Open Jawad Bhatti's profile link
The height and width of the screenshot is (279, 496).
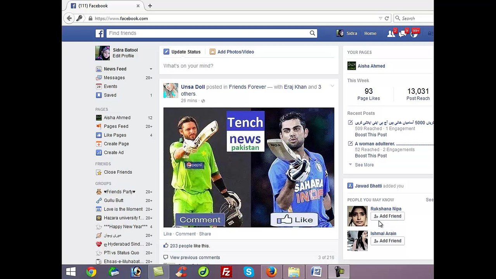point(368,186)
